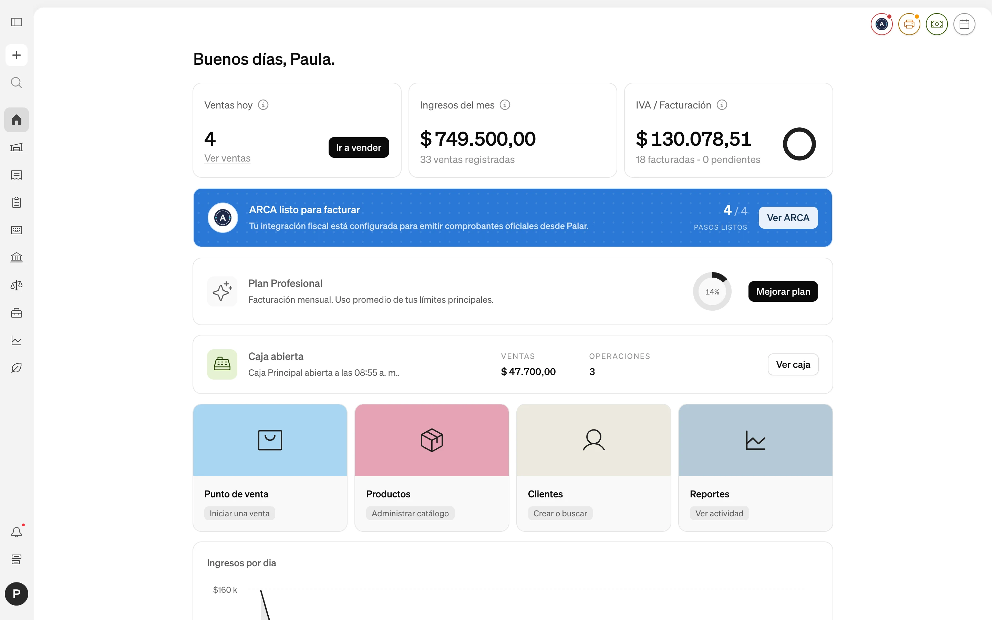992x620 pixels.
Task: Click the plus create button in sidebar
Action: pyautogui.click(x=17, y=55)
